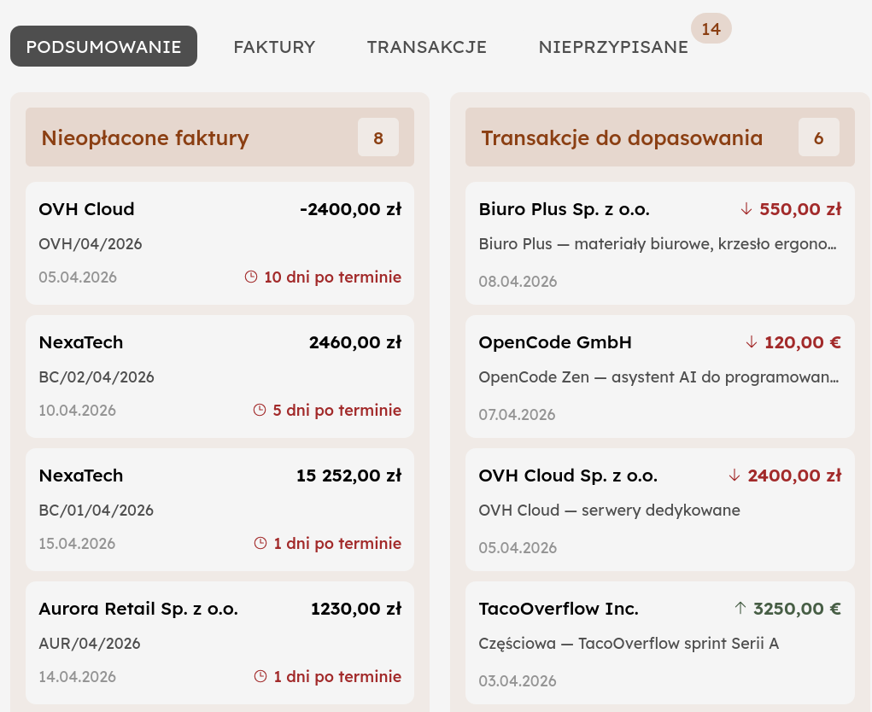
Task: Select invoice number AUR/04/2026
Action: [90, 643]
